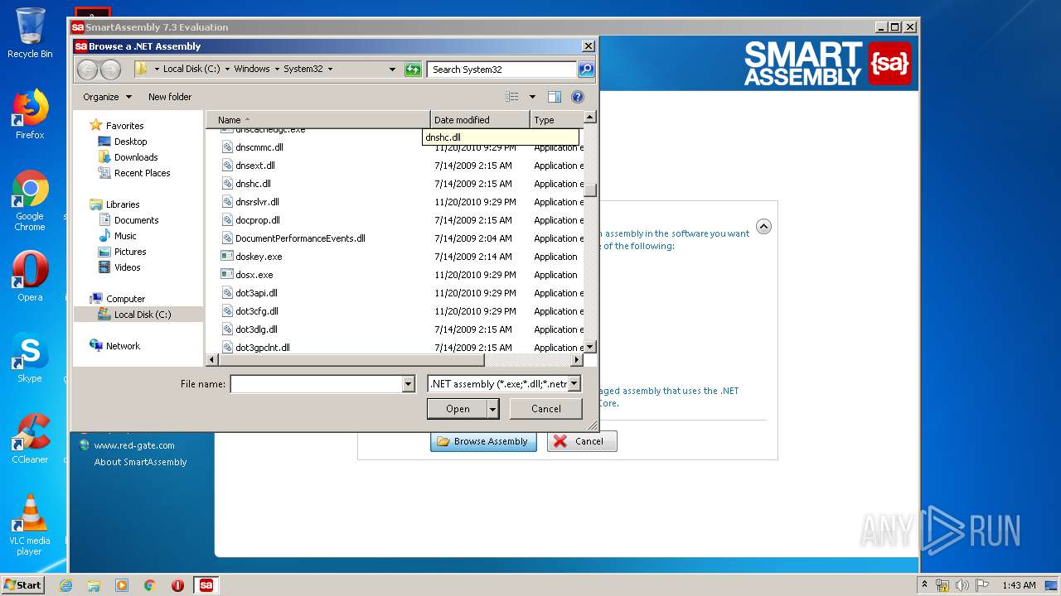
Task: Select Videos library
Action: coord(127,267)
